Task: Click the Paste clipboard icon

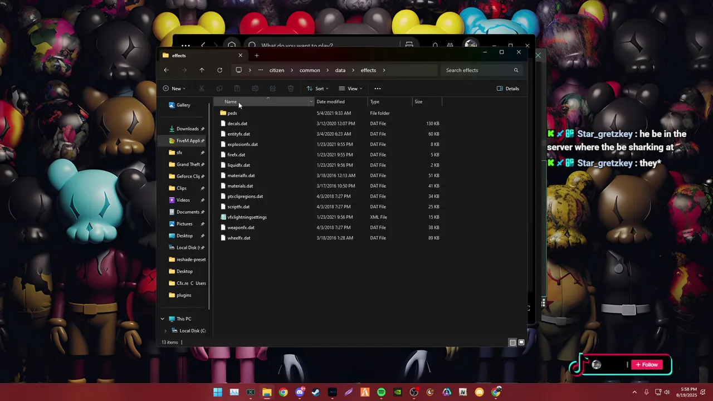Action: 237,89
